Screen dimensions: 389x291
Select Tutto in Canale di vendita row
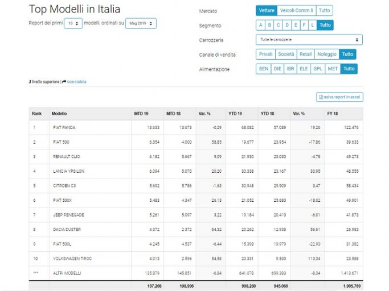pyautogui.click(x=347, y=54)
